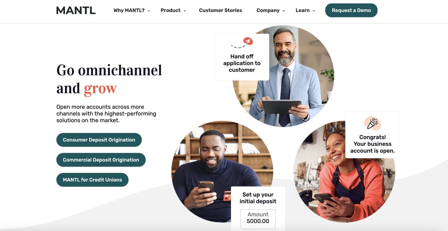Open the Customer Stories menu item
Image resolution: width=448 pixels, height=231 pixels.
tap(220, 10)
